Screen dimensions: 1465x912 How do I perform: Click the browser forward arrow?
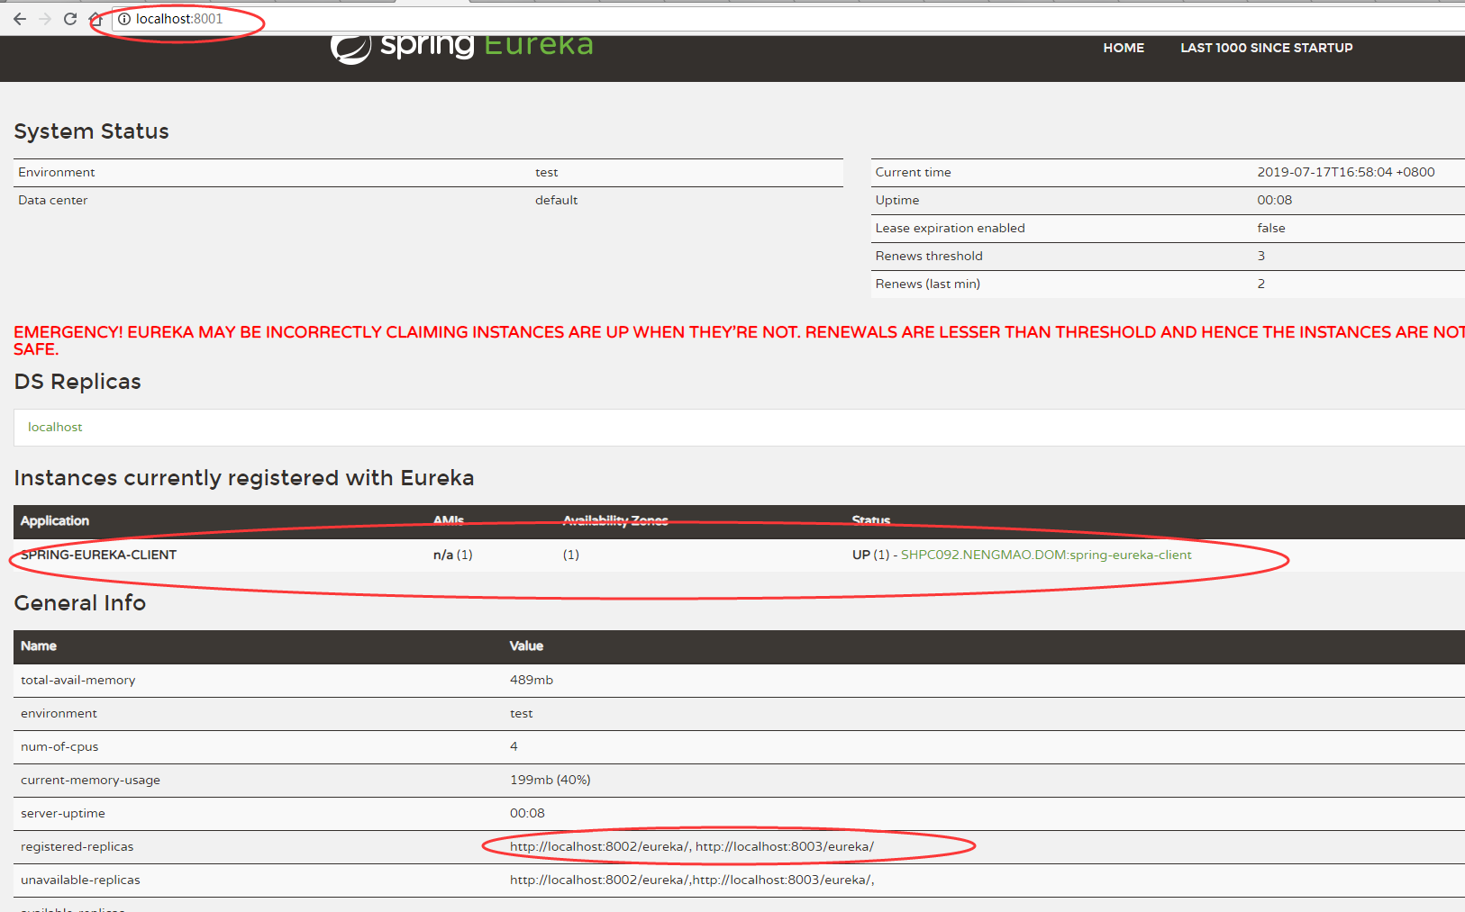[45, 19]
